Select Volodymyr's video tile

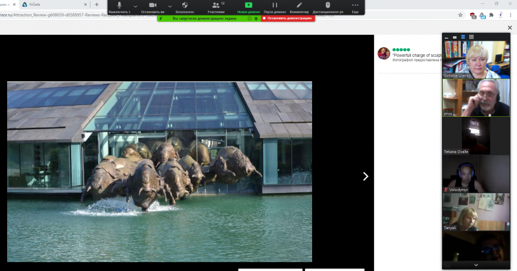(476, 174)
